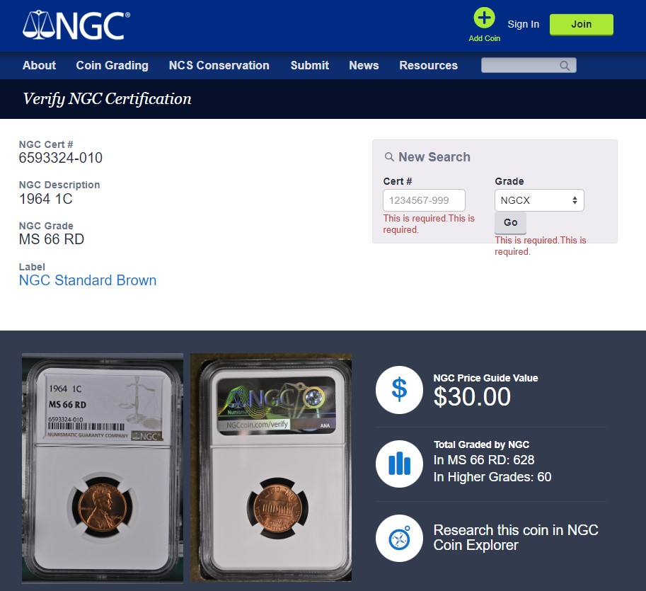This screenshot has height=591, width=646.
Task: Open the Resources menu
Action: pyautogui.click(x=428, y=65)
